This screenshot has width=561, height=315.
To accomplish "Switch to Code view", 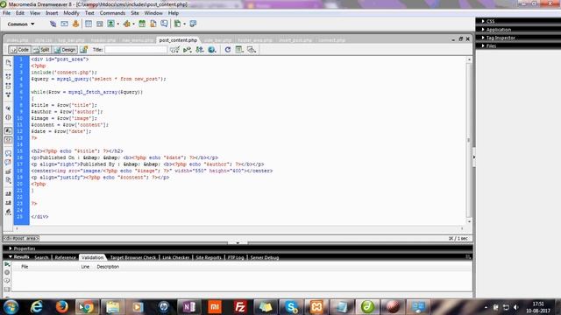I will [x=19, y=50].
